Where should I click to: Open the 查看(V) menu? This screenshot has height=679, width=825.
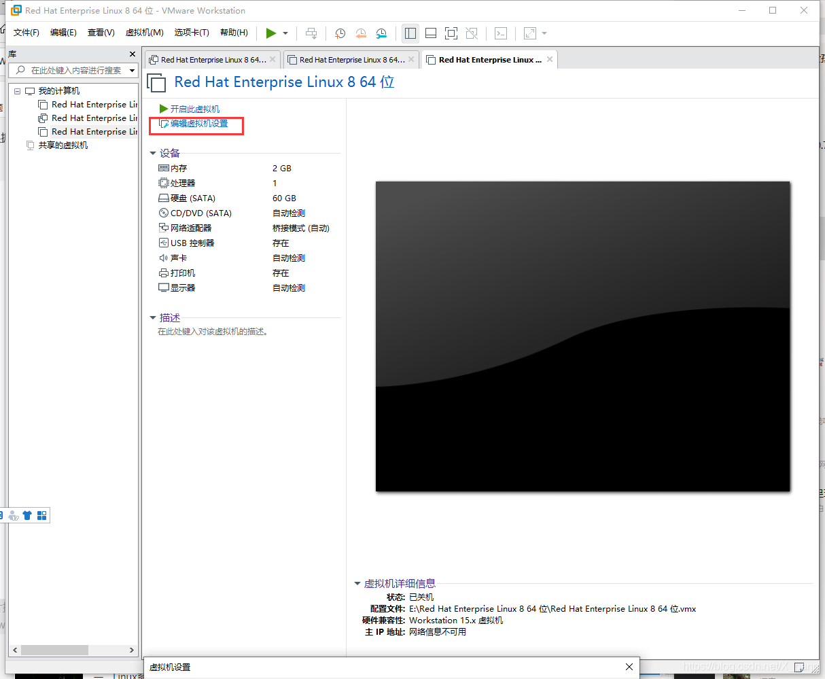point(101,33)
